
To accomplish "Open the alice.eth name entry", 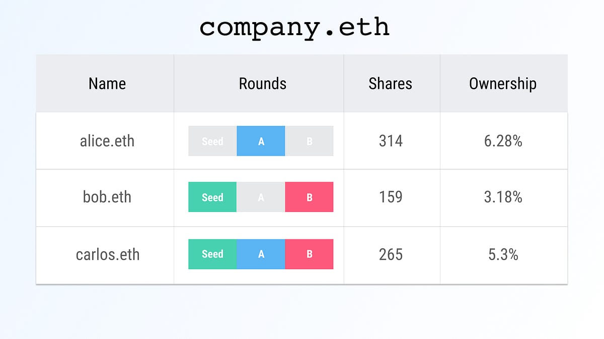I will click(x=107, y=141).
